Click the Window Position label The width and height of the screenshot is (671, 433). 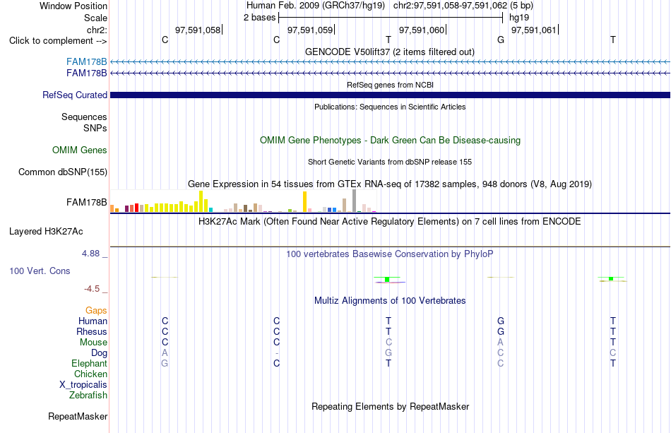(73, 6)
